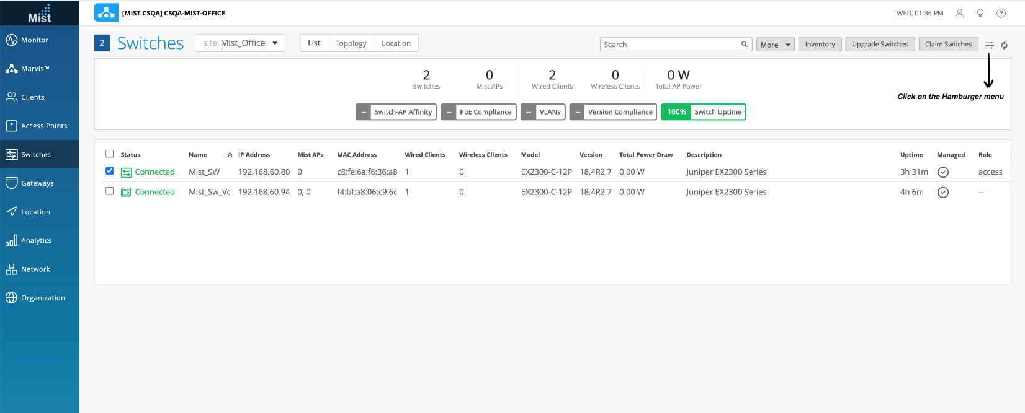Click the Version Compliance metric button
This screenshot has height=413, width=1025.
click(x=613, y=112)
